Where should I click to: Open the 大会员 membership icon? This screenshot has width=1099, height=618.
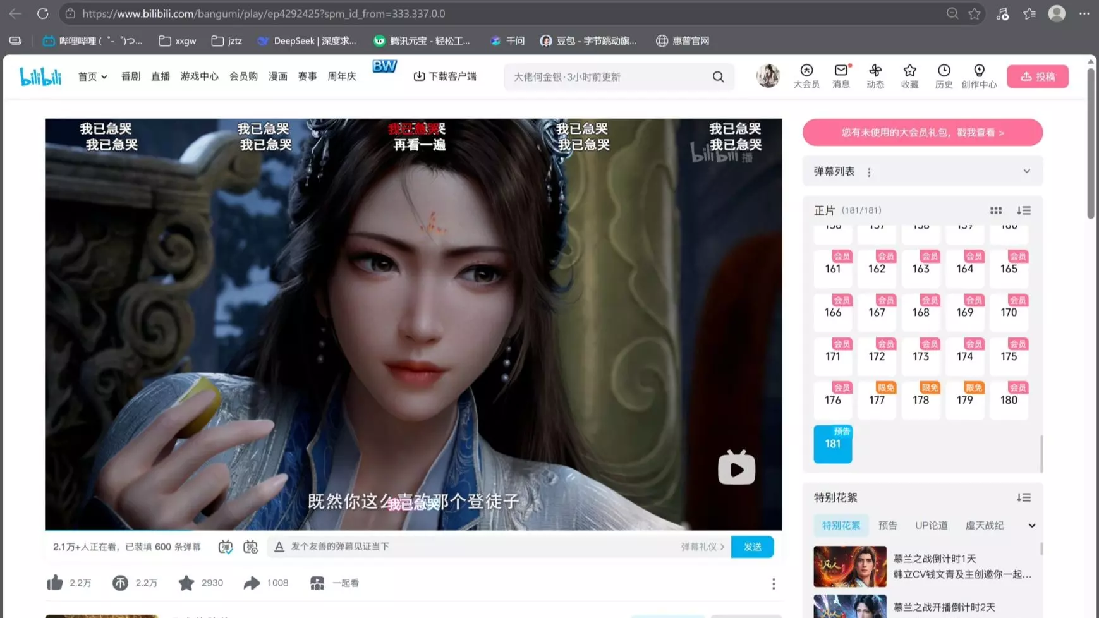[806, 76]
